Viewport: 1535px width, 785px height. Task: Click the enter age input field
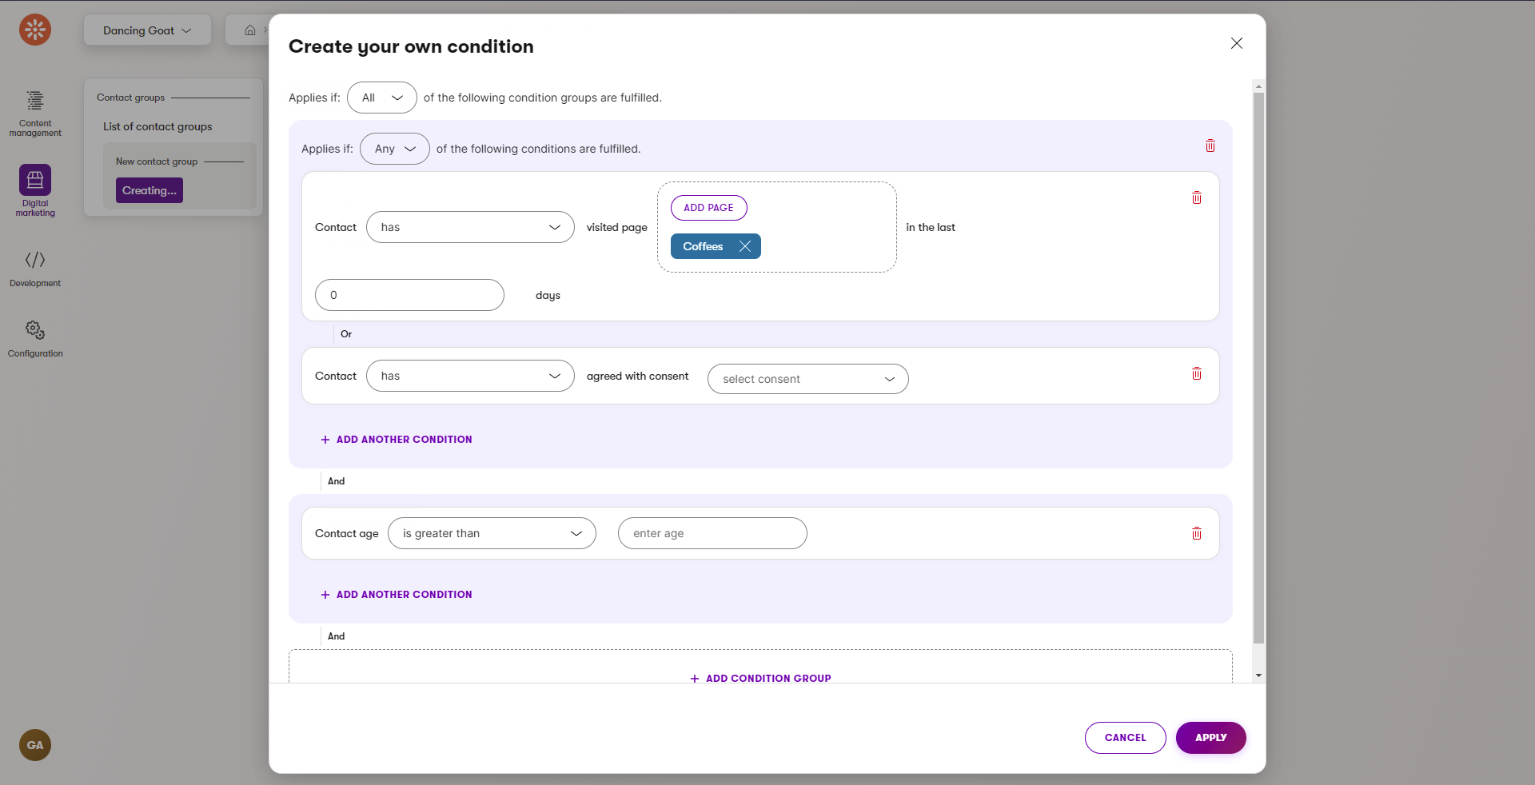[x=712, y=533]
